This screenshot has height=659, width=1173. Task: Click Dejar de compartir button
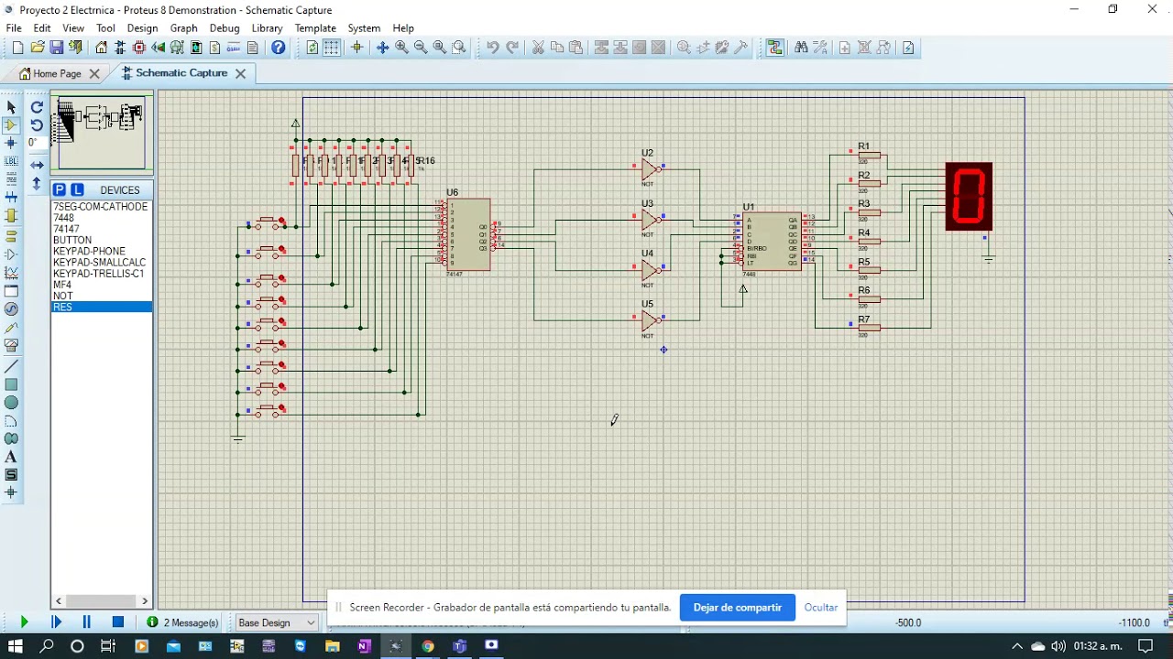pyautogui.click(x=738, y=607)
